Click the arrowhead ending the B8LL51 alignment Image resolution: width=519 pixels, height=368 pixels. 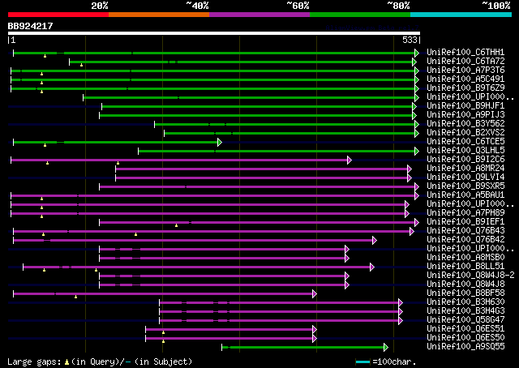(x=372, y=267)
